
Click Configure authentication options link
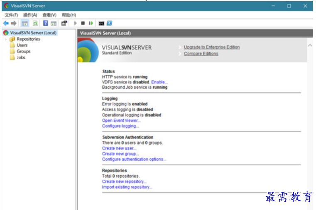(x=134, y=159)
